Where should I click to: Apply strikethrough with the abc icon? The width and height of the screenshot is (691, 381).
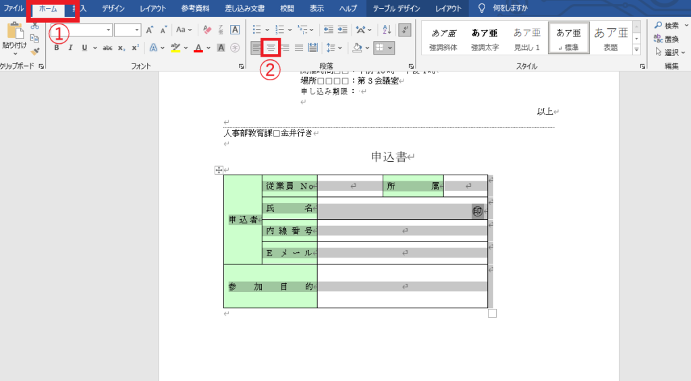107,48
